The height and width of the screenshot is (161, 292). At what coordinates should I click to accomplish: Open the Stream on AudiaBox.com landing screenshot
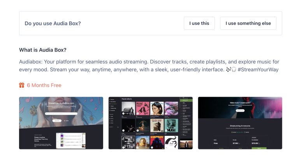click(61, 123)
